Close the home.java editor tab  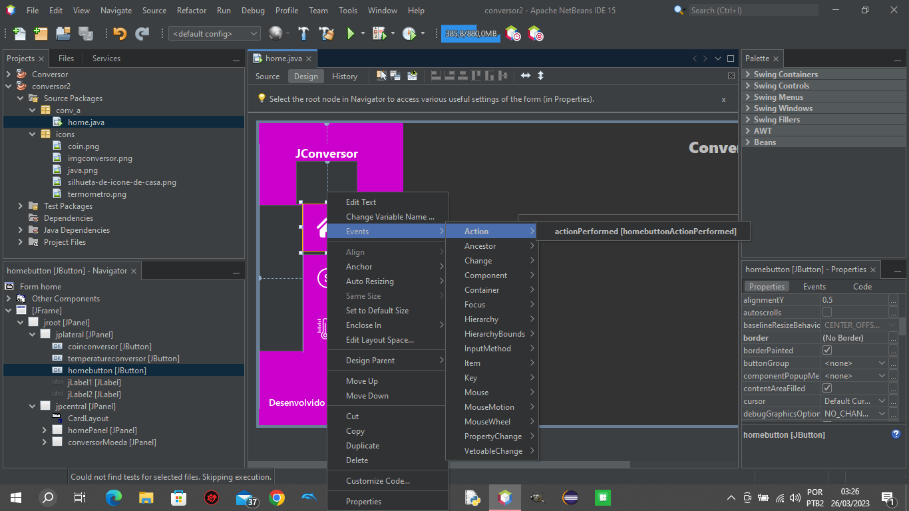point(309,59)
